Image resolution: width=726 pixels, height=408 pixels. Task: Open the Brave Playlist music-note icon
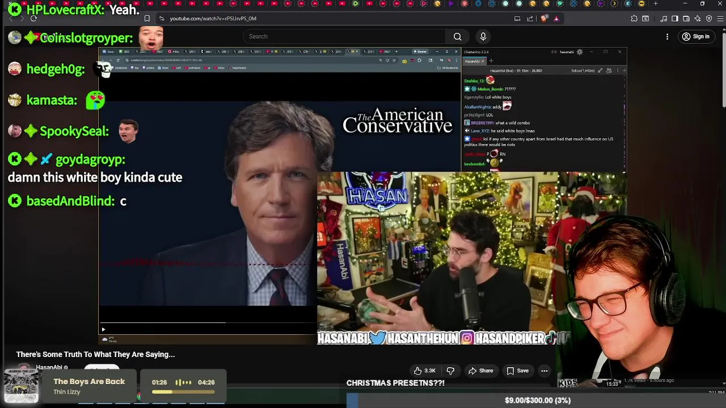point(664,19)
